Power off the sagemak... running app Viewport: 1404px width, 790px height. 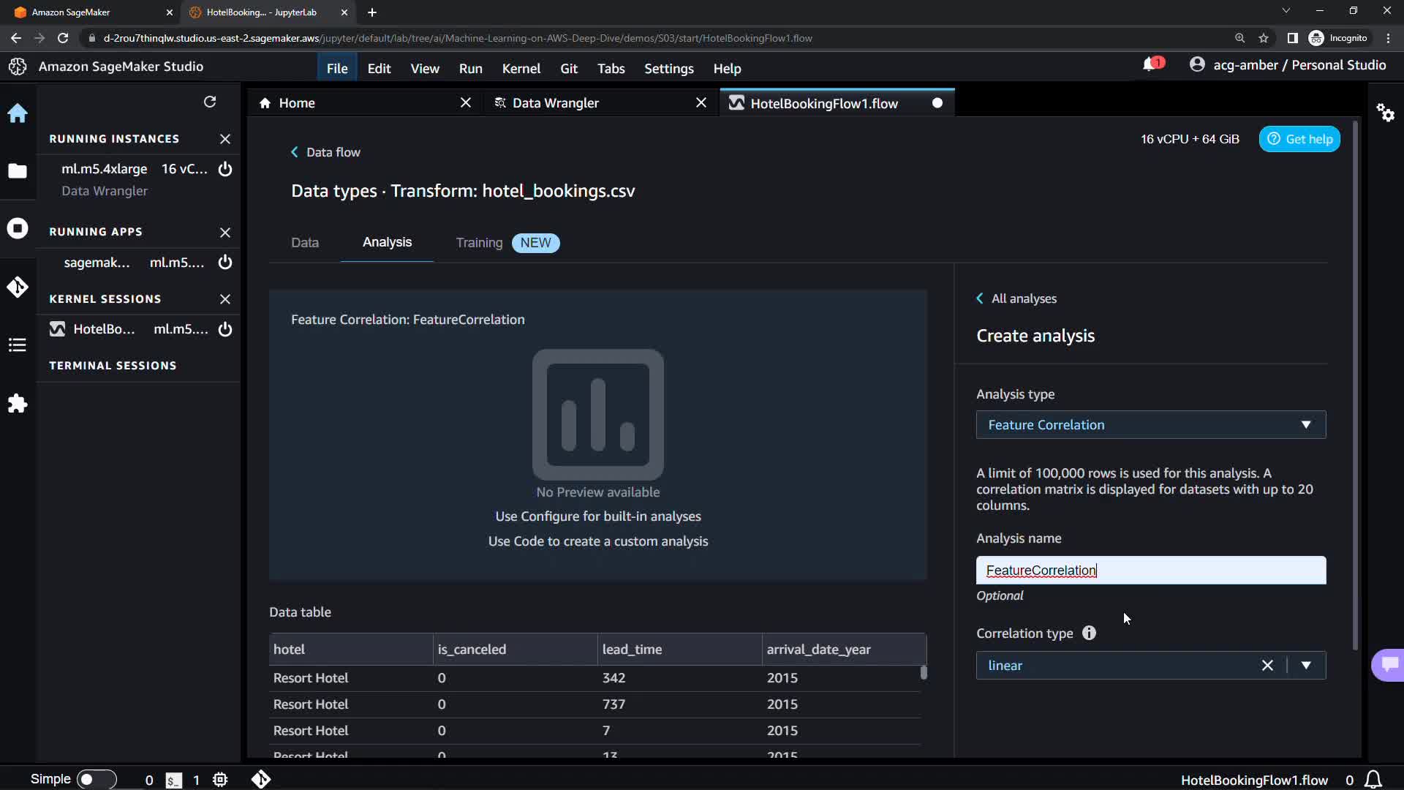(225, 262)
